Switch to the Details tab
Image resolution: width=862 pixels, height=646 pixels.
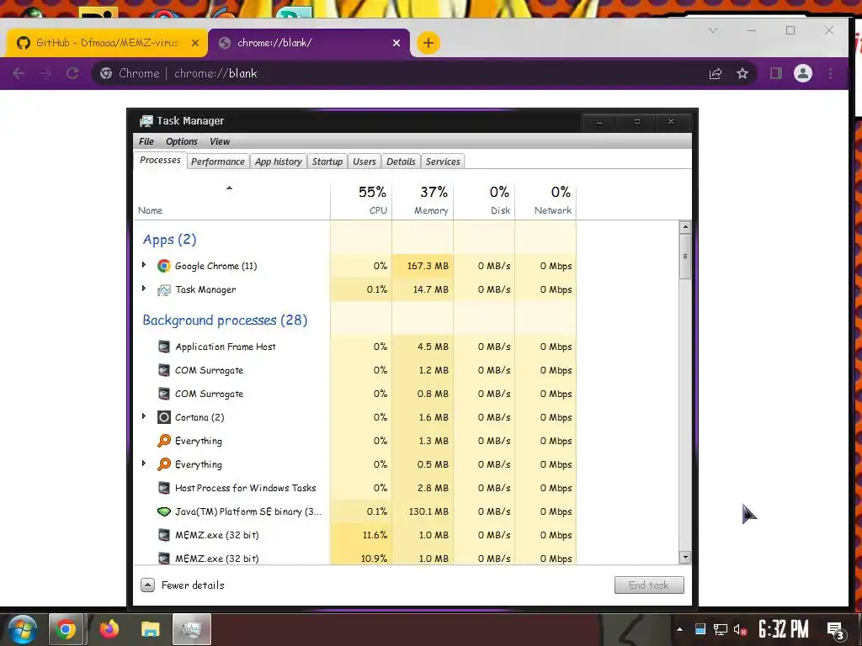click(x=401, y=161)
